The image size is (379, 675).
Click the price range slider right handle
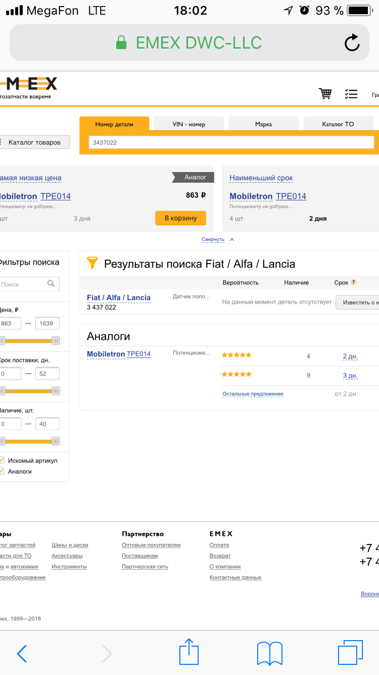click(x=56, y=341)
